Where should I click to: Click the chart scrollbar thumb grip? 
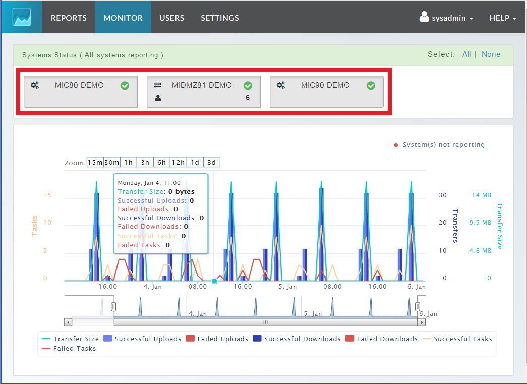coord(265,322)
